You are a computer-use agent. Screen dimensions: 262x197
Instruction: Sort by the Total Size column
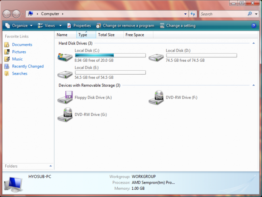click(x=106, y=35)
